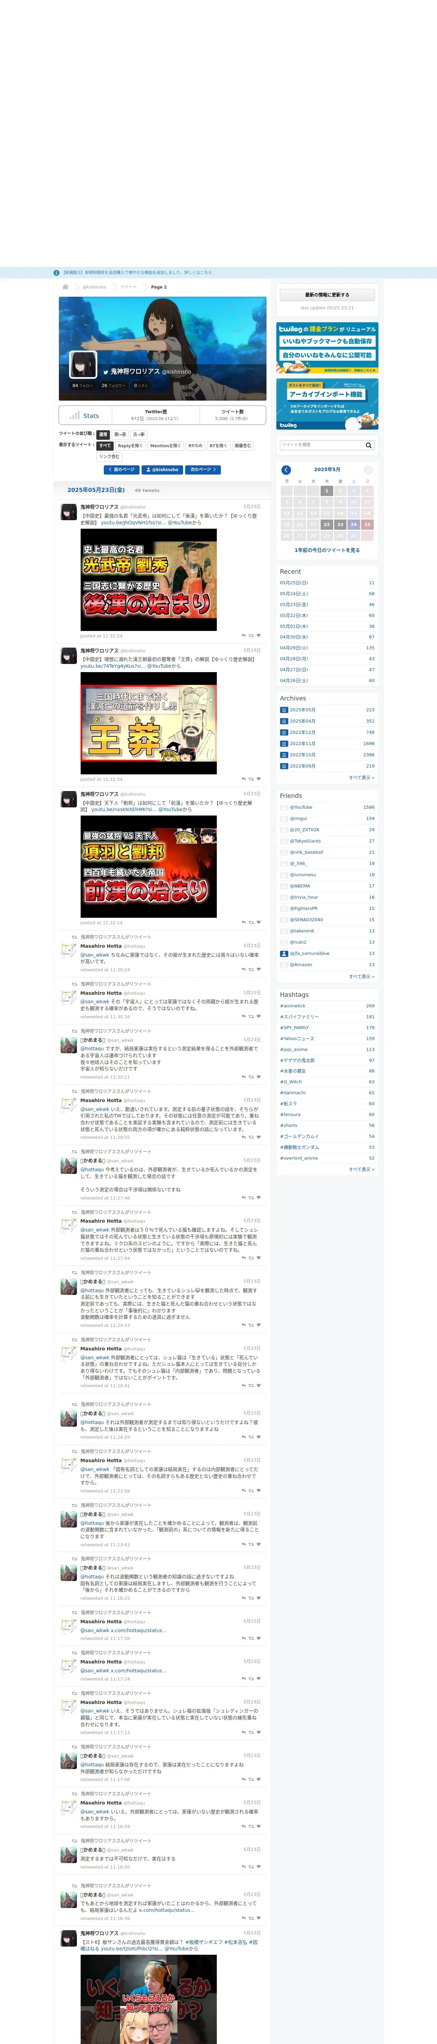Open Recent entry 05月24日(土)

[293, 593]
